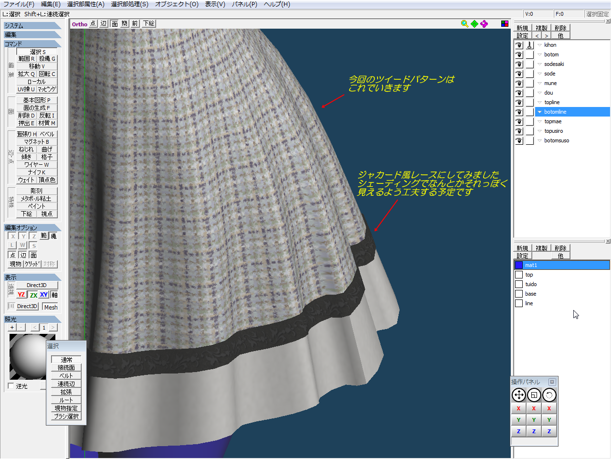This screenshot has width=611, height=459.
Task: Click the magenta rotate view icon
Action: [x=484, y=24]
